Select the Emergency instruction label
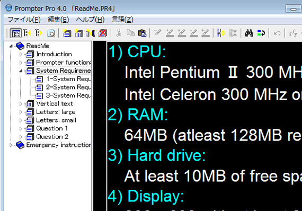The width and height of the screenshot is (302, 211). (x=58, y=145)
